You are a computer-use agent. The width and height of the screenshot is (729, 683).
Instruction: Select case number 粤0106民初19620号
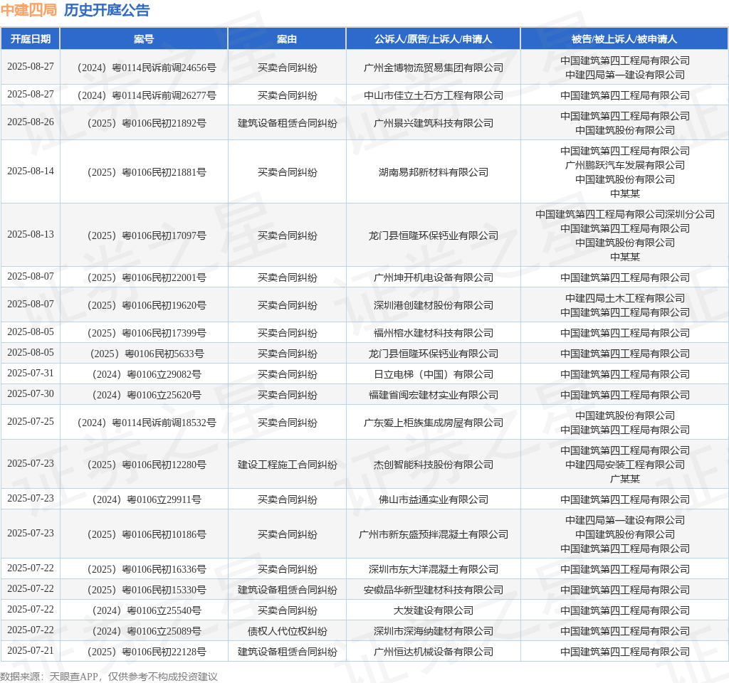tap(147, 306)
